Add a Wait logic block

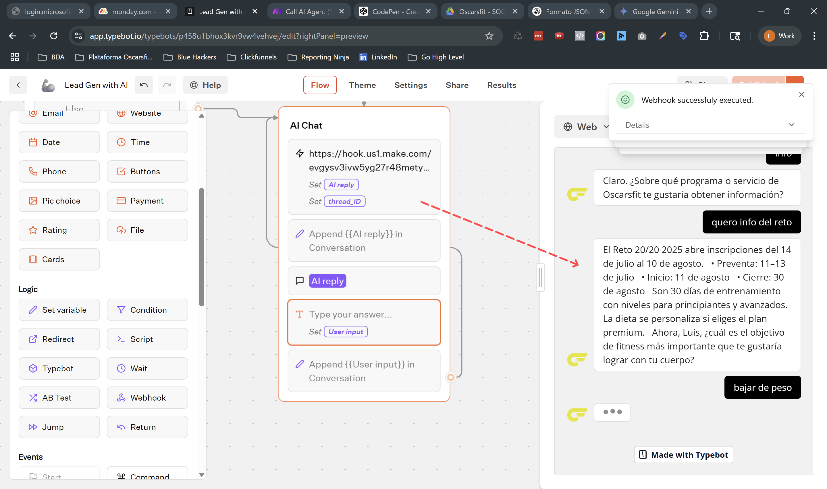147,368
